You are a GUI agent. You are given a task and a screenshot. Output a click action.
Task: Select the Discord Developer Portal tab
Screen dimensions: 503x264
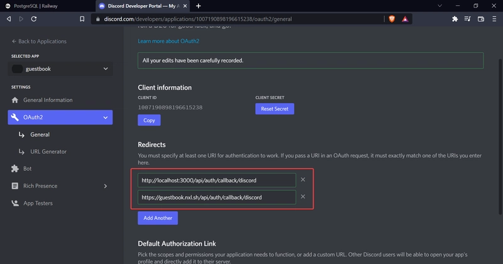pos(143,6)
